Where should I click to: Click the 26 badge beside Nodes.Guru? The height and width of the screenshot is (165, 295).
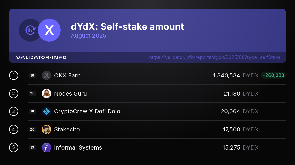(x=32, y=94)
